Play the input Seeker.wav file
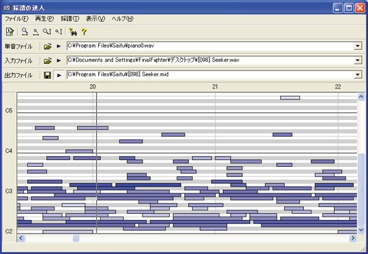The height and width of the screenshot is (254, 368). coord(59,61)
